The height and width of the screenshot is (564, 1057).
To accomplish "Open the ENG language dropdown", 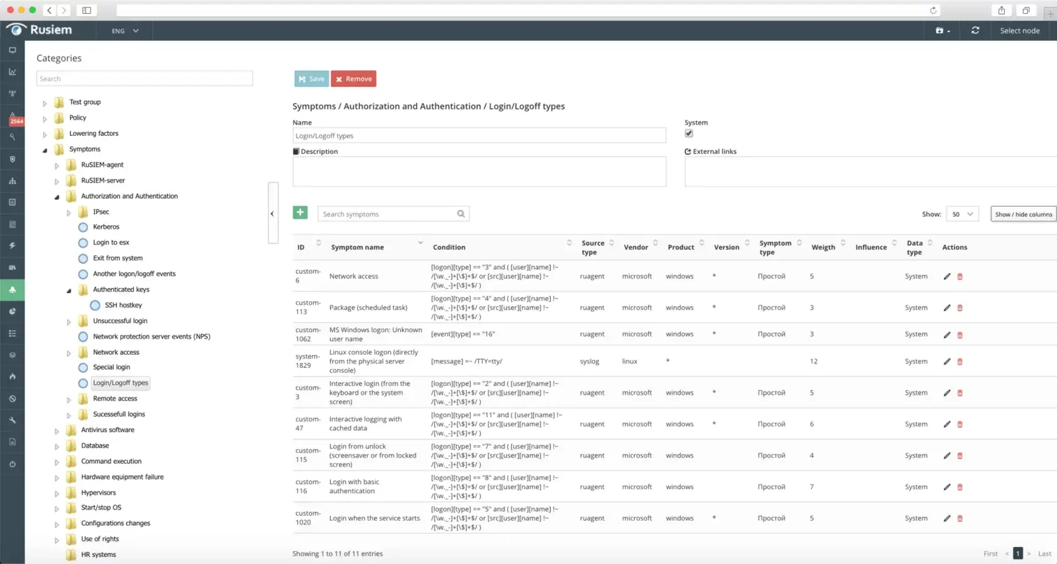I will point(125,31).
